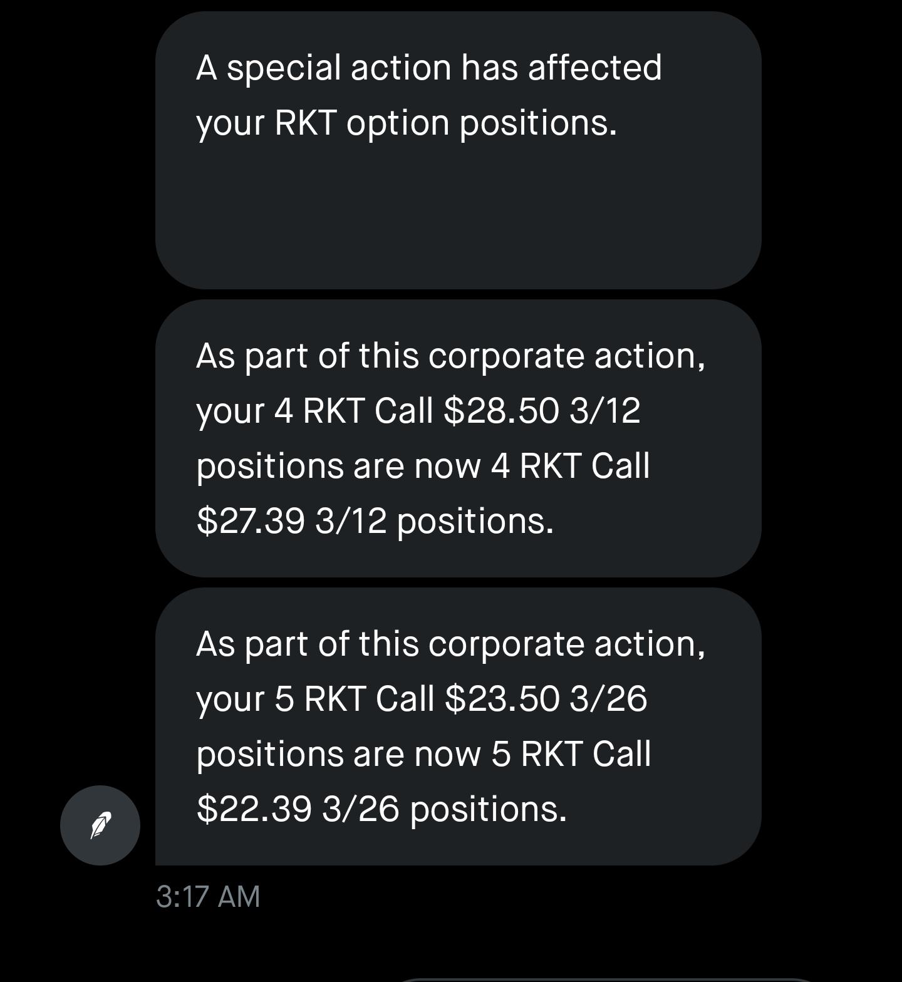
Task: Tap the Robinhood feather avatar icon
Action: (100, 825)
